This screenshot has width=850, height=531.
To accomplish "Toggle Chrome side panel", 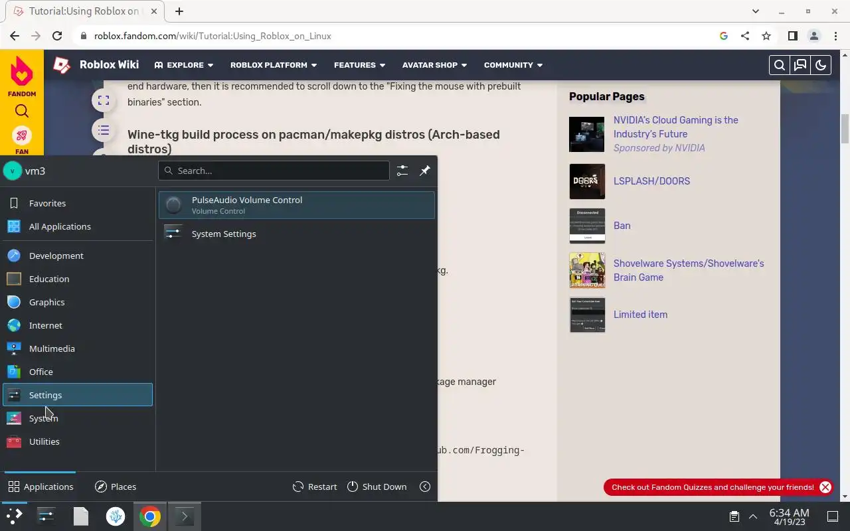I will [x=793, y=36].
